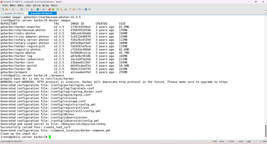Click /data/secret/keys/secretkey path text

[83, 124]
